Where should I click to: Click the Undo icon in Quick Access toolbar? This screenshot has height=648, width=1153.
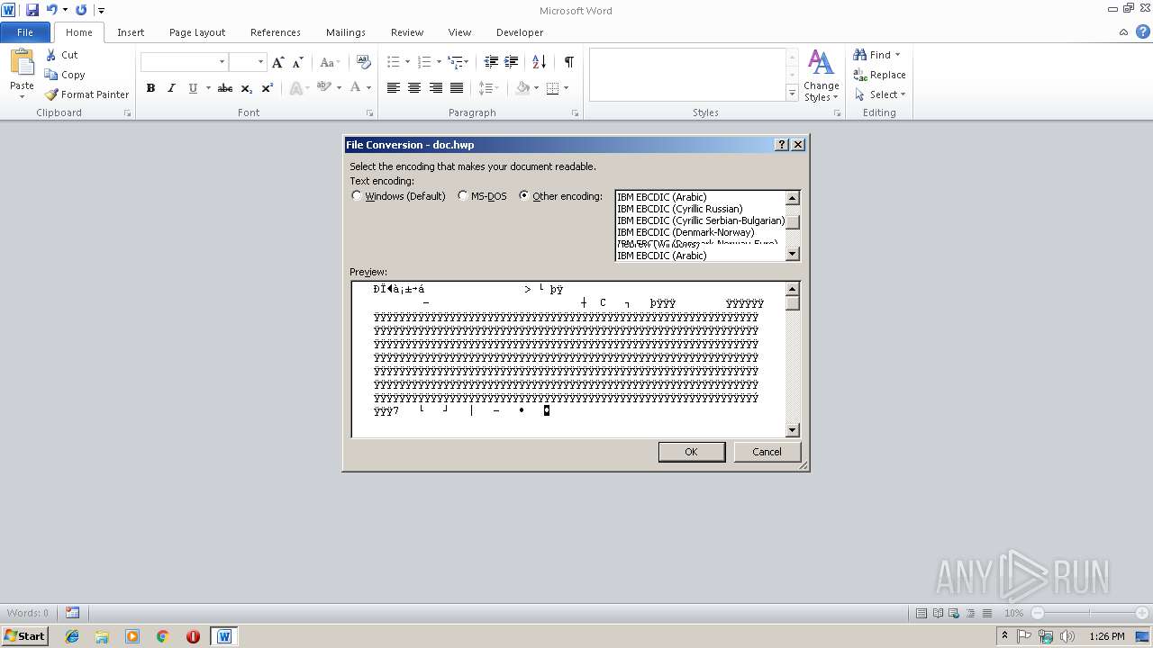pyautogui.click(x=52, y=10)
